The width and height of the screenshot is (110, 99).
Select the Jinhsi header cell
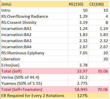point(34,4)
